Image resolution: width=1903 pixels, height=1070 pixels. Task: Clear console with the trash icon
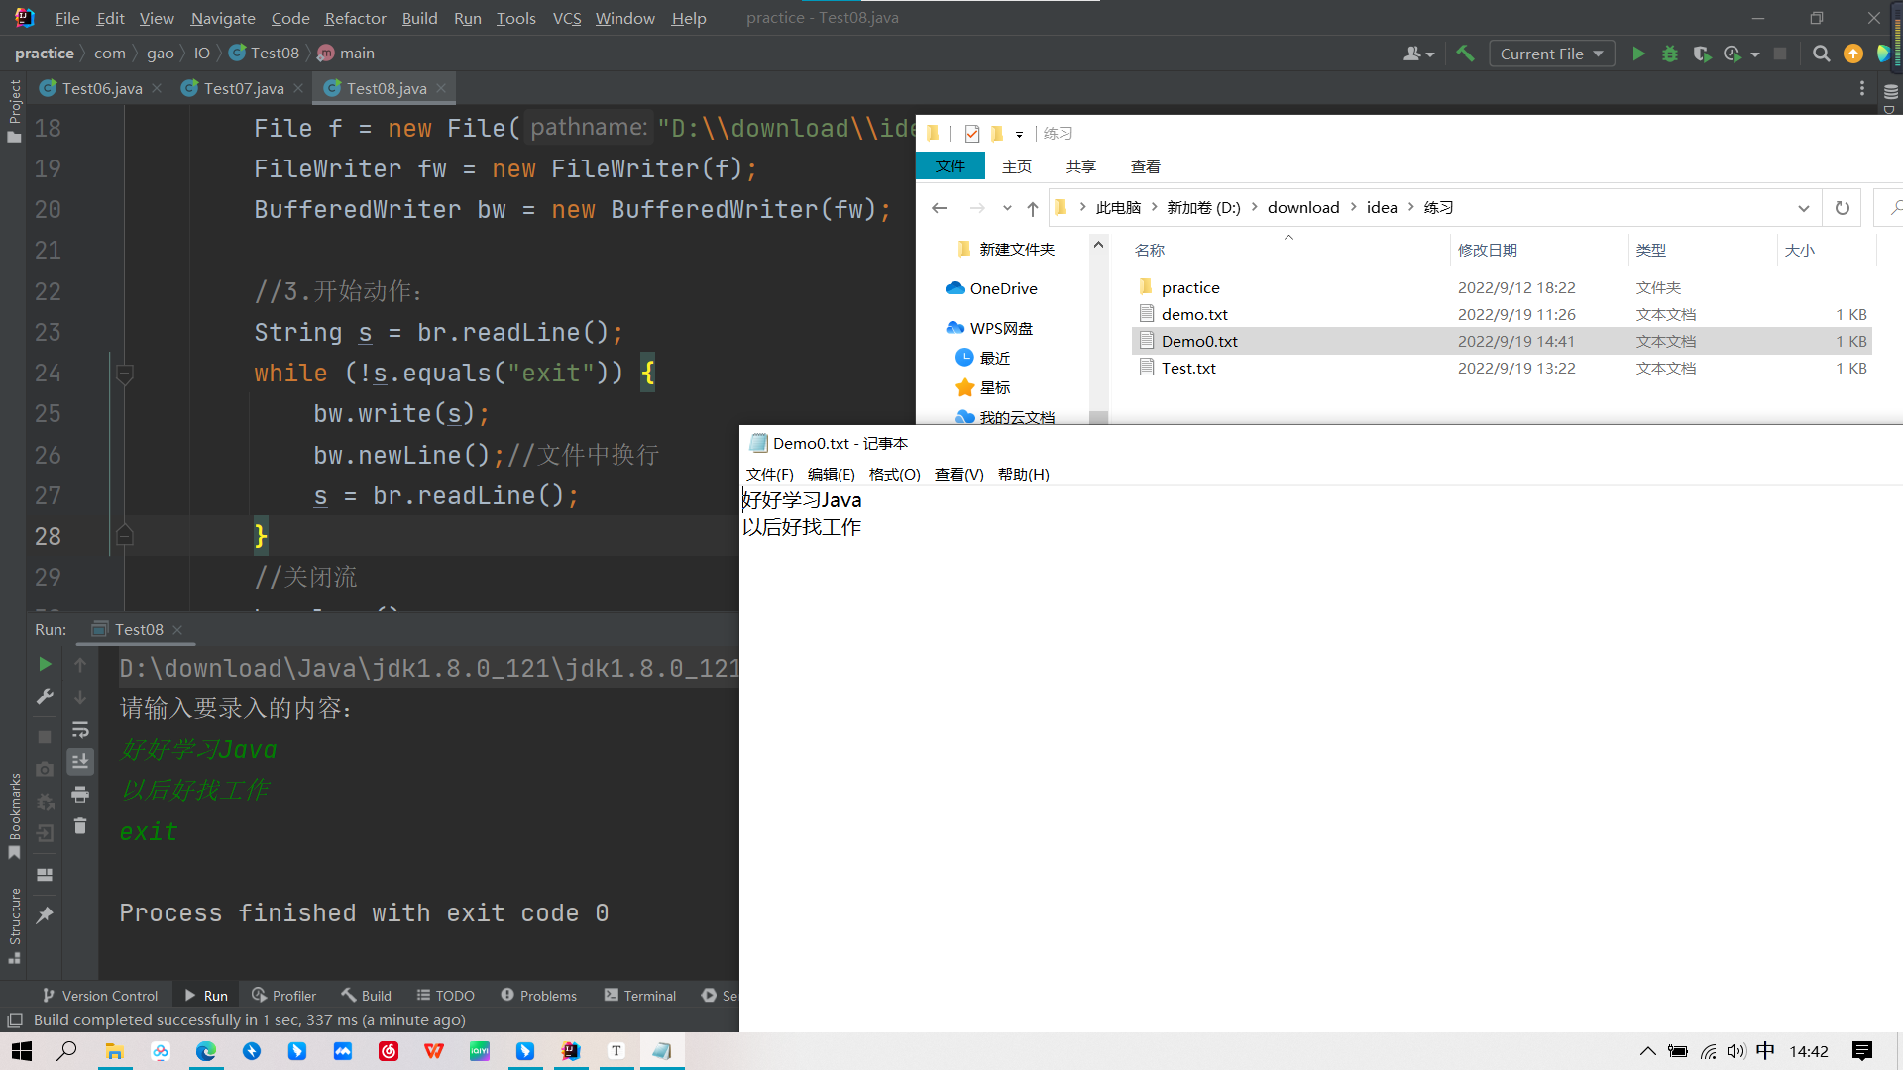[80, 825]
